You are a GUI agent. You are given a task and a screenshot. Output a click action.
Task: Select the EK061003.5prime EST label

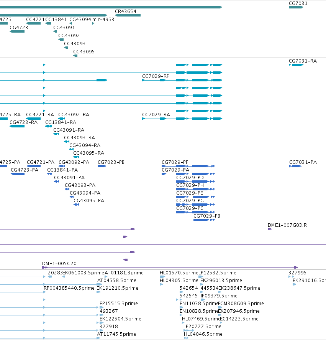click(x=84, y=273)
